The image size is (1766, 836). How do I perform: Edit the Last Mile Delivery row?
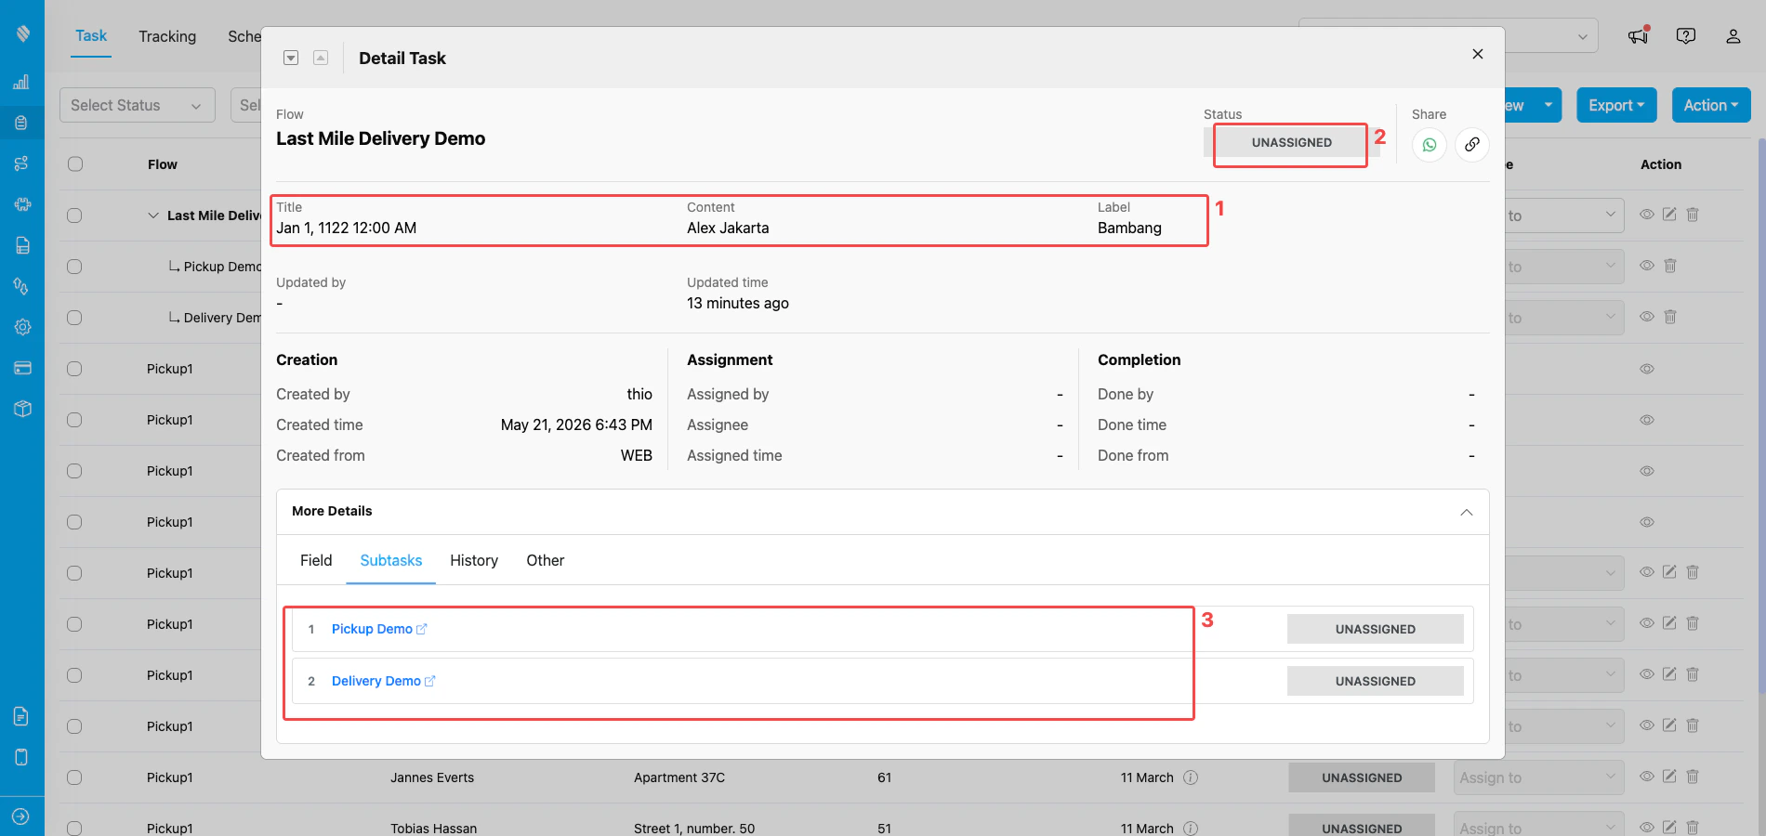(1669, 215)
